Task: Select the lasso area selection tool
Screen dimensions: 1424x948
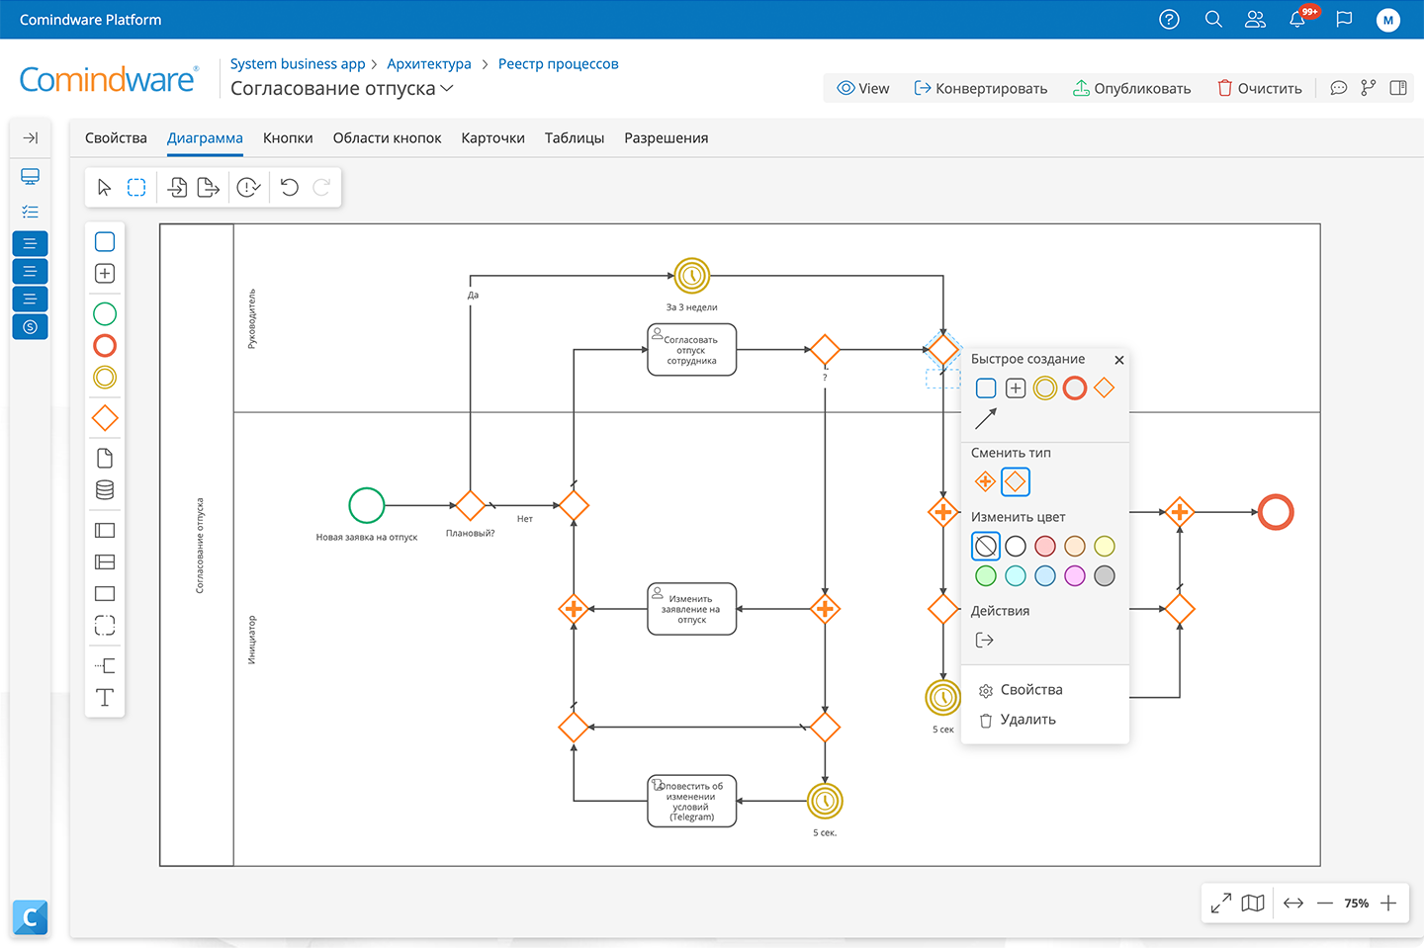Action: coord(136,188)
